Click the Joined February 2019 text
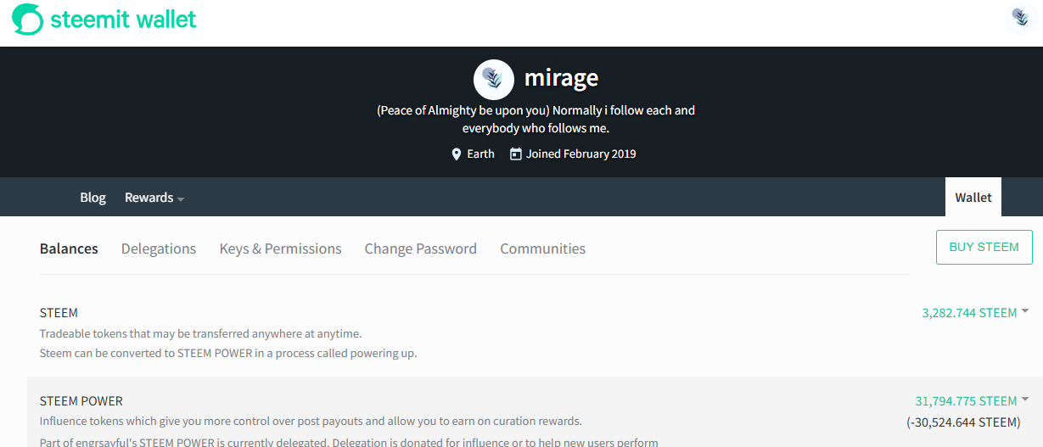1043x447 pixels. 581,154
